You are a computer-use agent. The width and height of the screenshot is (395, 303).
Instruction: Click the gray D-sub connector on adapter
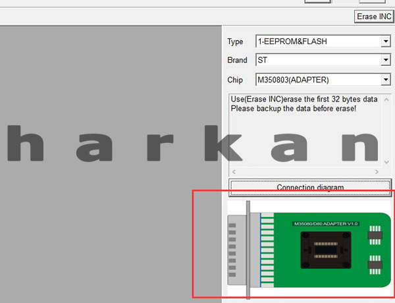tap(237, 250)
